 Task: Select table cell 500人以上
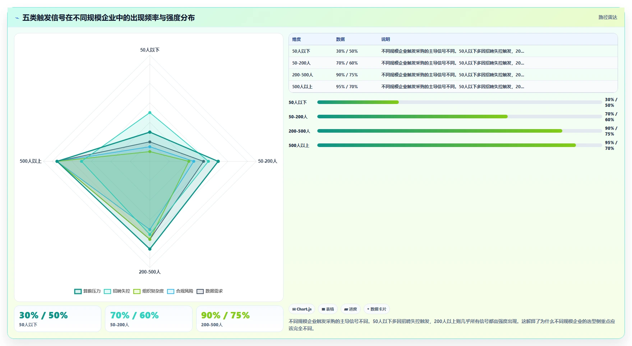point(302,87)
